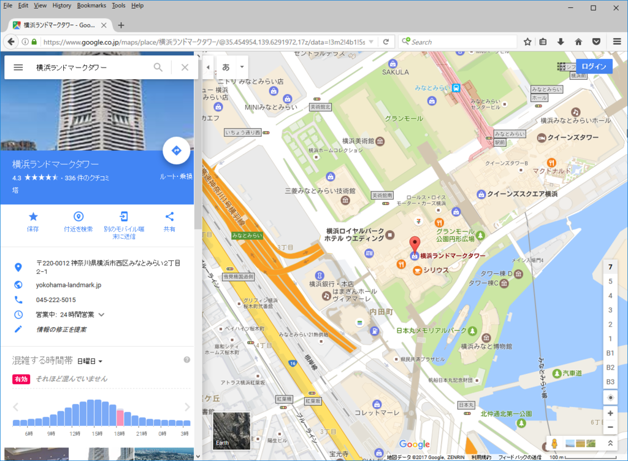
Task: Go back with the browser back arrow
Action: coord(11,42)
